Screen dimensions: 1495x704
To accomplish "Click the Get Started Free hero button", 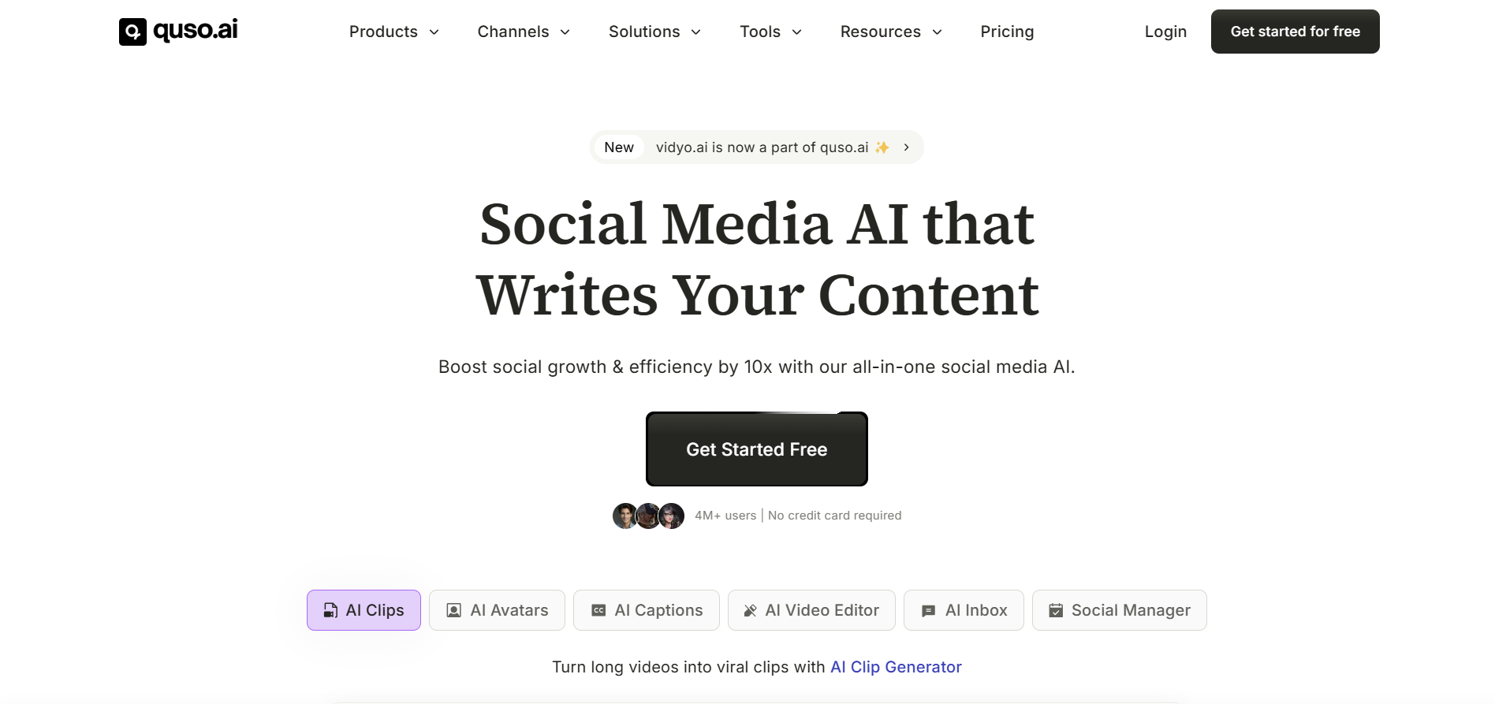I will pos(757,449).
